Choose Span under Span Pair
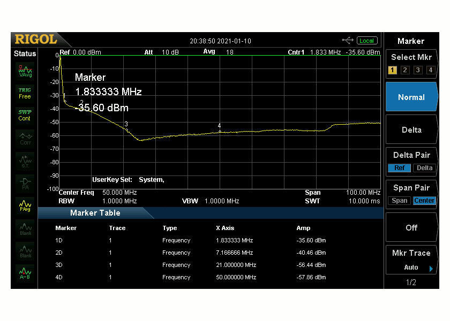This screenshot has width=450, height=321. [399, 201]
